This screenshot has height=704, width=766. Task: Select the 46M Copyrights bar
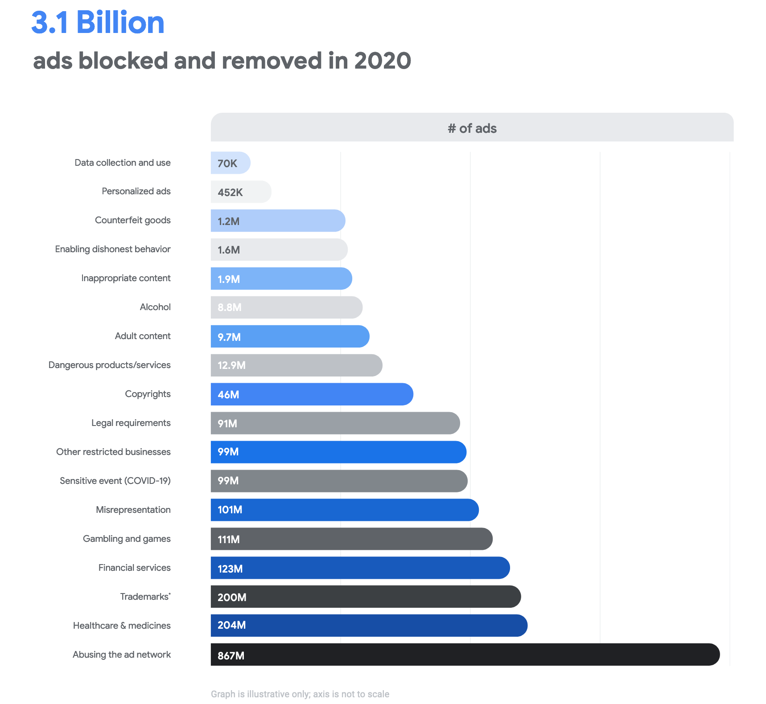click(312, 394)
